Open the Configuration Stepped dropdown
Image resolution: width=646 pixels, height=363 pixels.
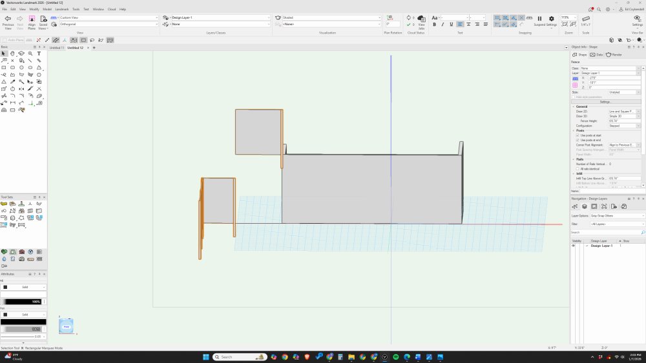624,125
